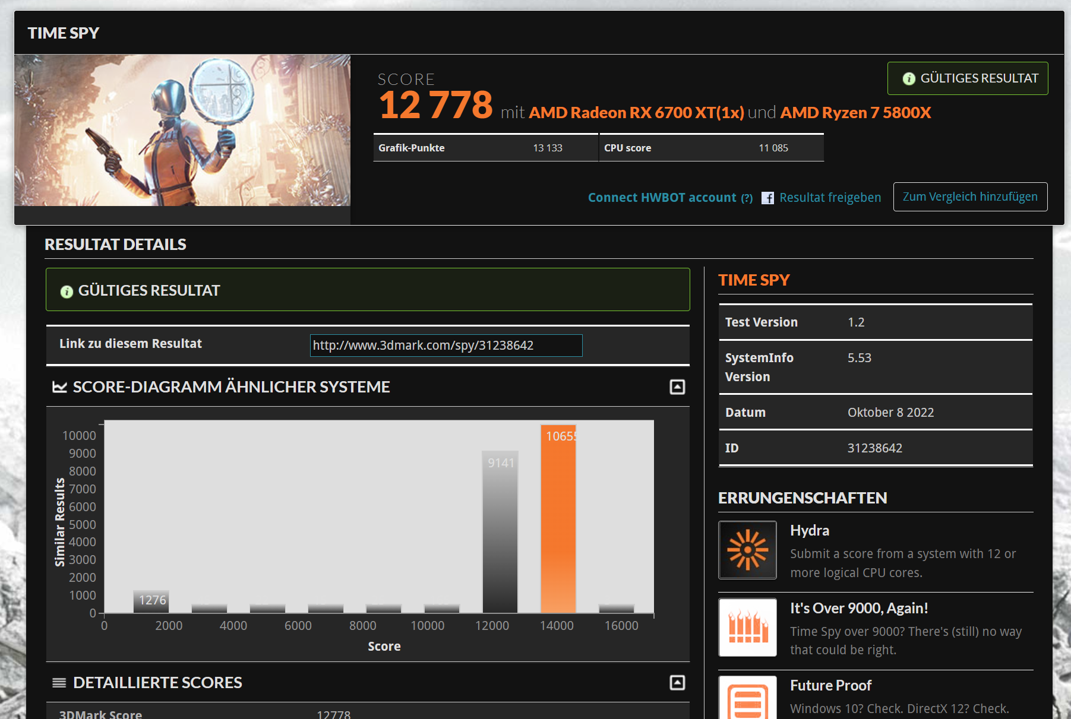Collapse the Score-Diagramm ähnlicher Systeme section
1071x719 pixels.
point(677,387)
